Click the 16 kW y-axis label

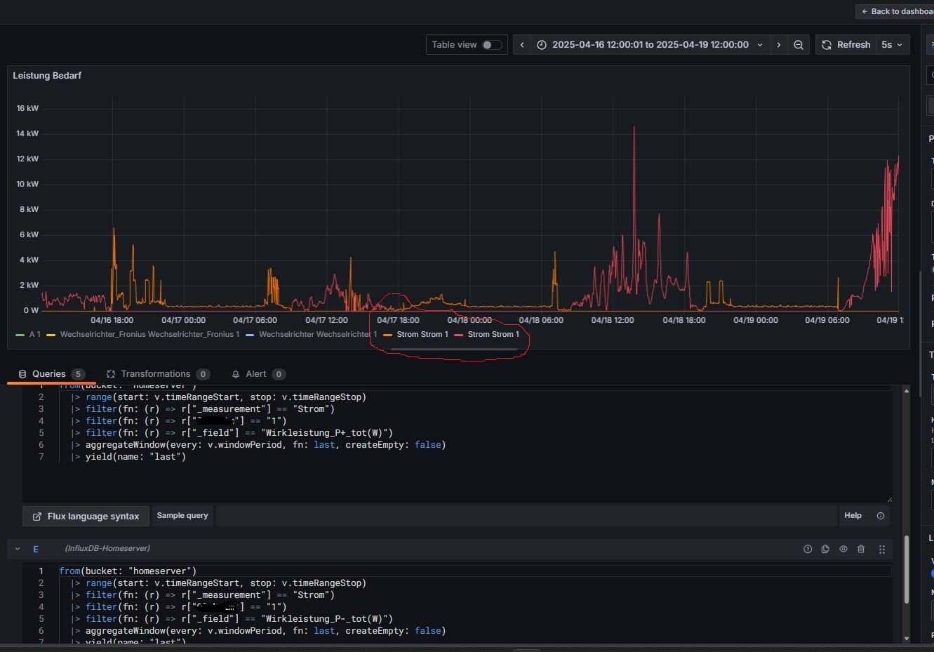pyautogui.click(x=27, y=108)
